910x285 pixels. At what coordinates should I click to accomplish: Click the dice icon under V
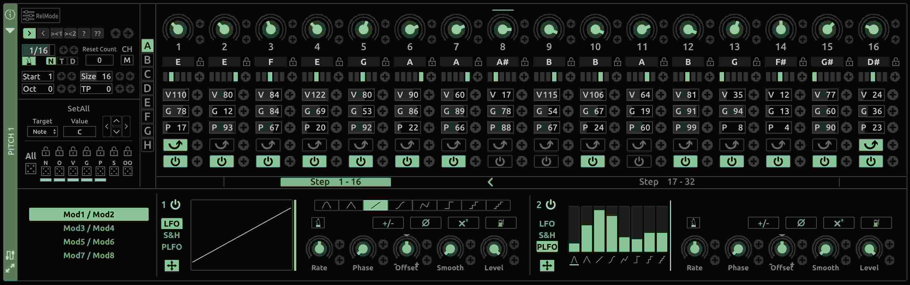73,171
